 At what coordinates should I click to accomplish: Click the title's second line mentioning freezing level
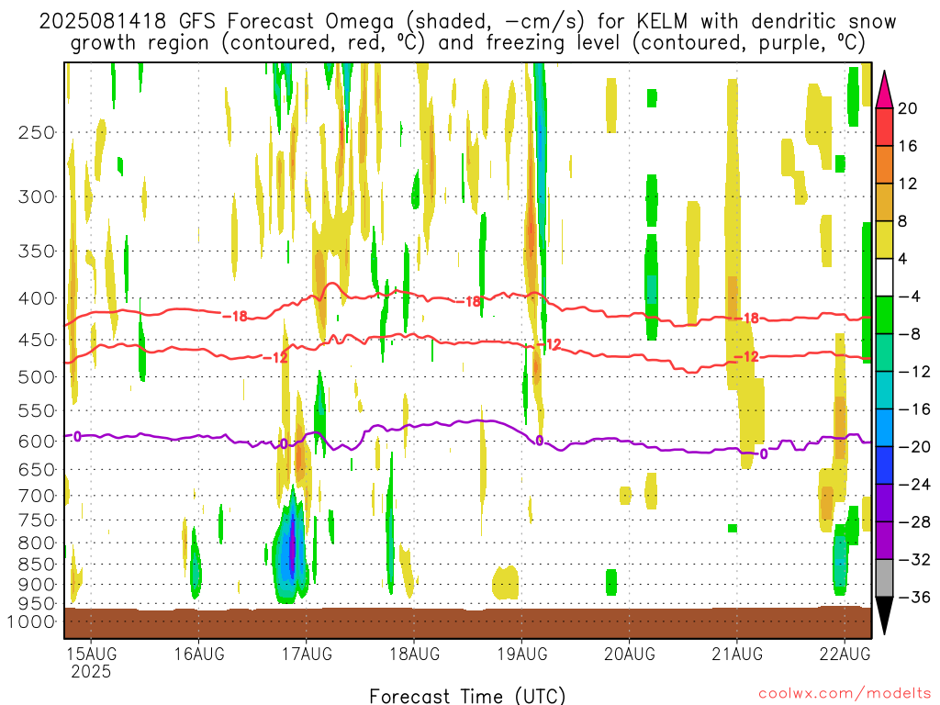click(467, 43)
